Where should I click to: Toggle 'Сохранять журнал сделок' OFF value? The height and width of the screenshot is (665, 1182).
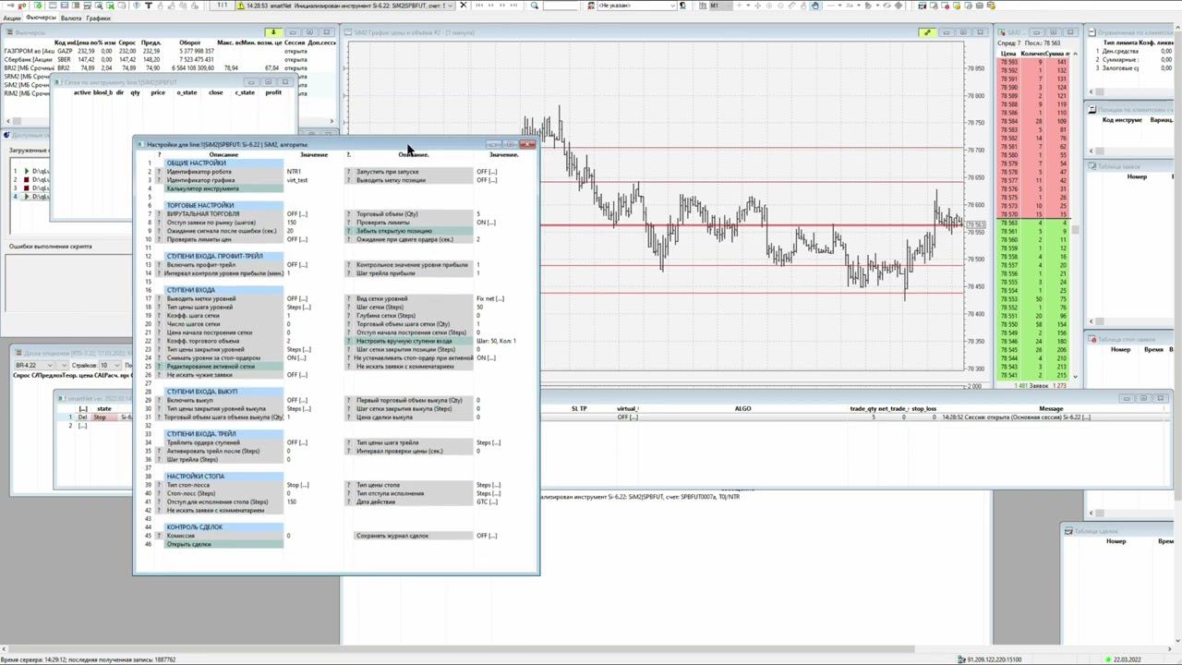(487, 536)
